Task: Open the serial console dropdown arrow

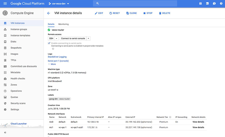Action: pos(88,38)
